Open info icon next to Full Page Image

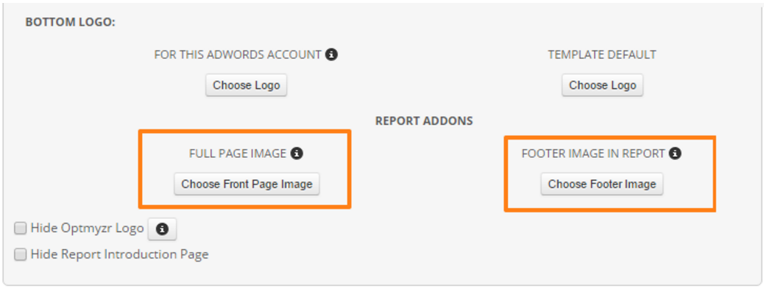297,154
